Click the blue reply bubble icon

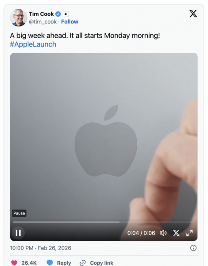(50, 263)
